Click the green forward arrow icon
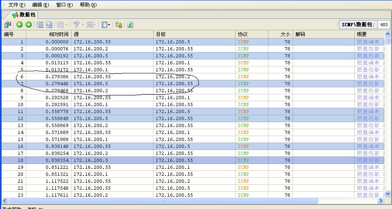392x209 pixels. 28,25
